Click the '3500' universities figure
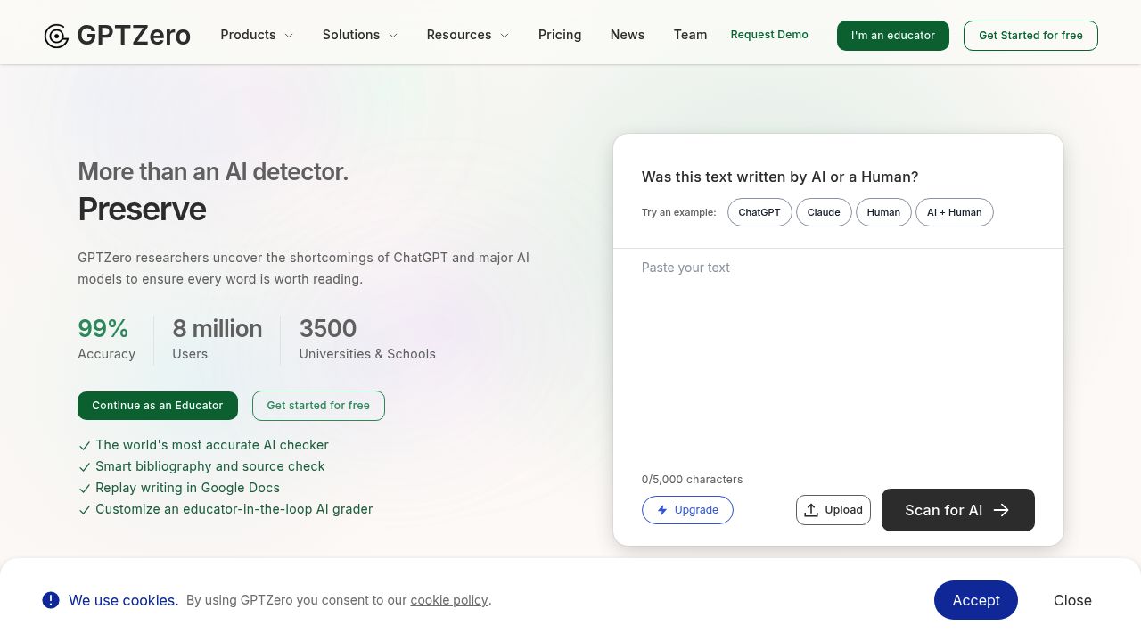Image resolution: width=1141 pixels, height=642 pixels. [328, 328]
